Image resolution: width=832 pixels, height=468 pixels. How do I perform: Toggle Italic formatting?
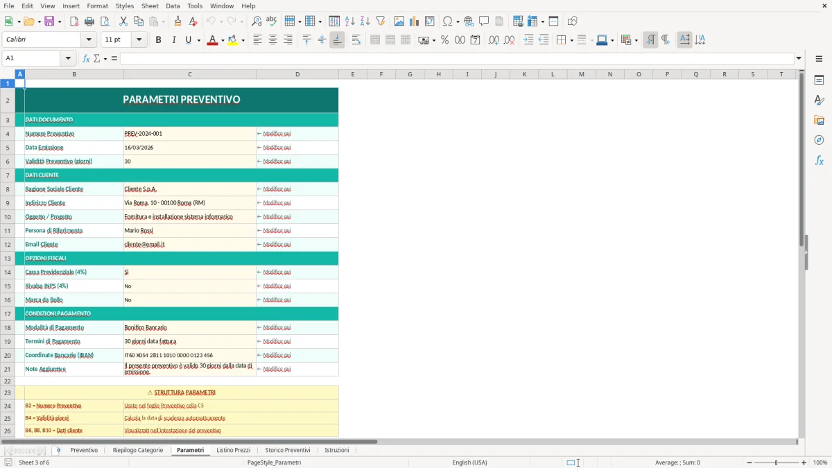pos(174,40)
